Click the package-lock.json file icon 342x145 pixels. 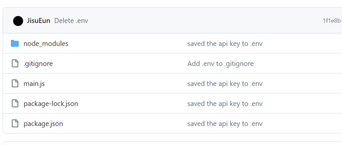click(15, 104)
